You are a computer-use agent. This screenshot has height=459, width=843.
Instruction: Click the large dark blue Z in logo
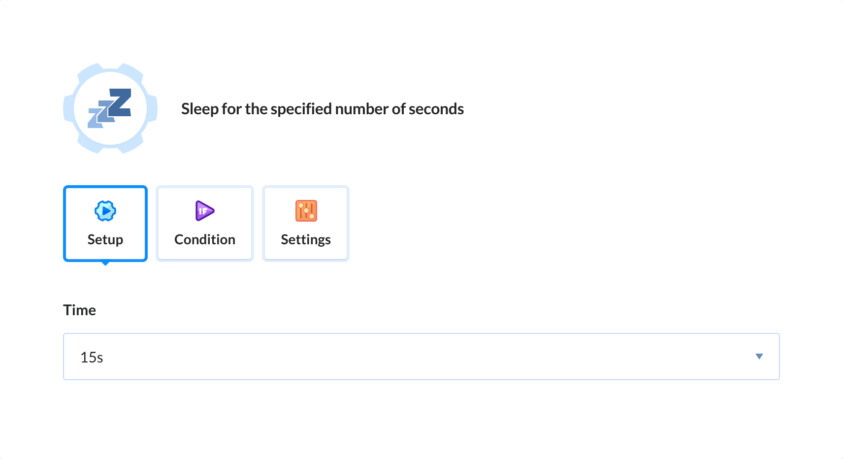coord(120,102)
